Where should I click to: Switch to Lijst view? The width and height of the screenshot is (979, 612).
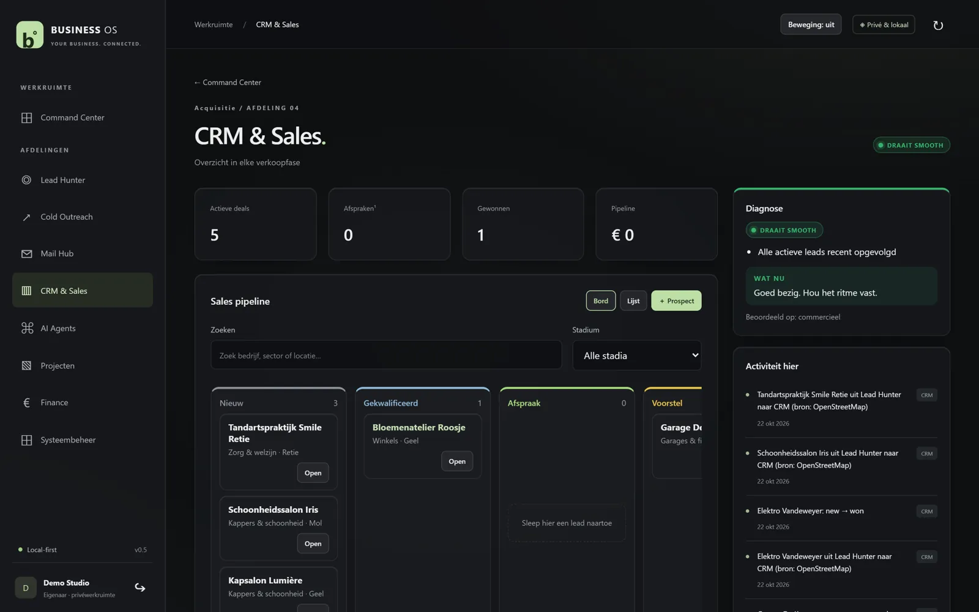pyautogui.click(x=633, y=300)
